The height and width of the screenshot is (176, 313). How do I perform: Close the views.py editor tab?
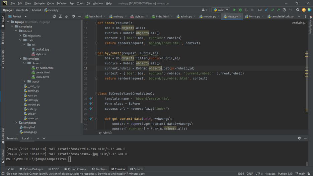(x=240, y=16)
